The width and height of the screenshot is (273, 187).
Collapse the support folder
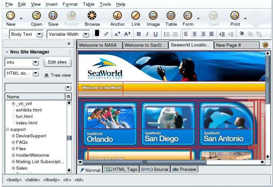coord(8,129)
